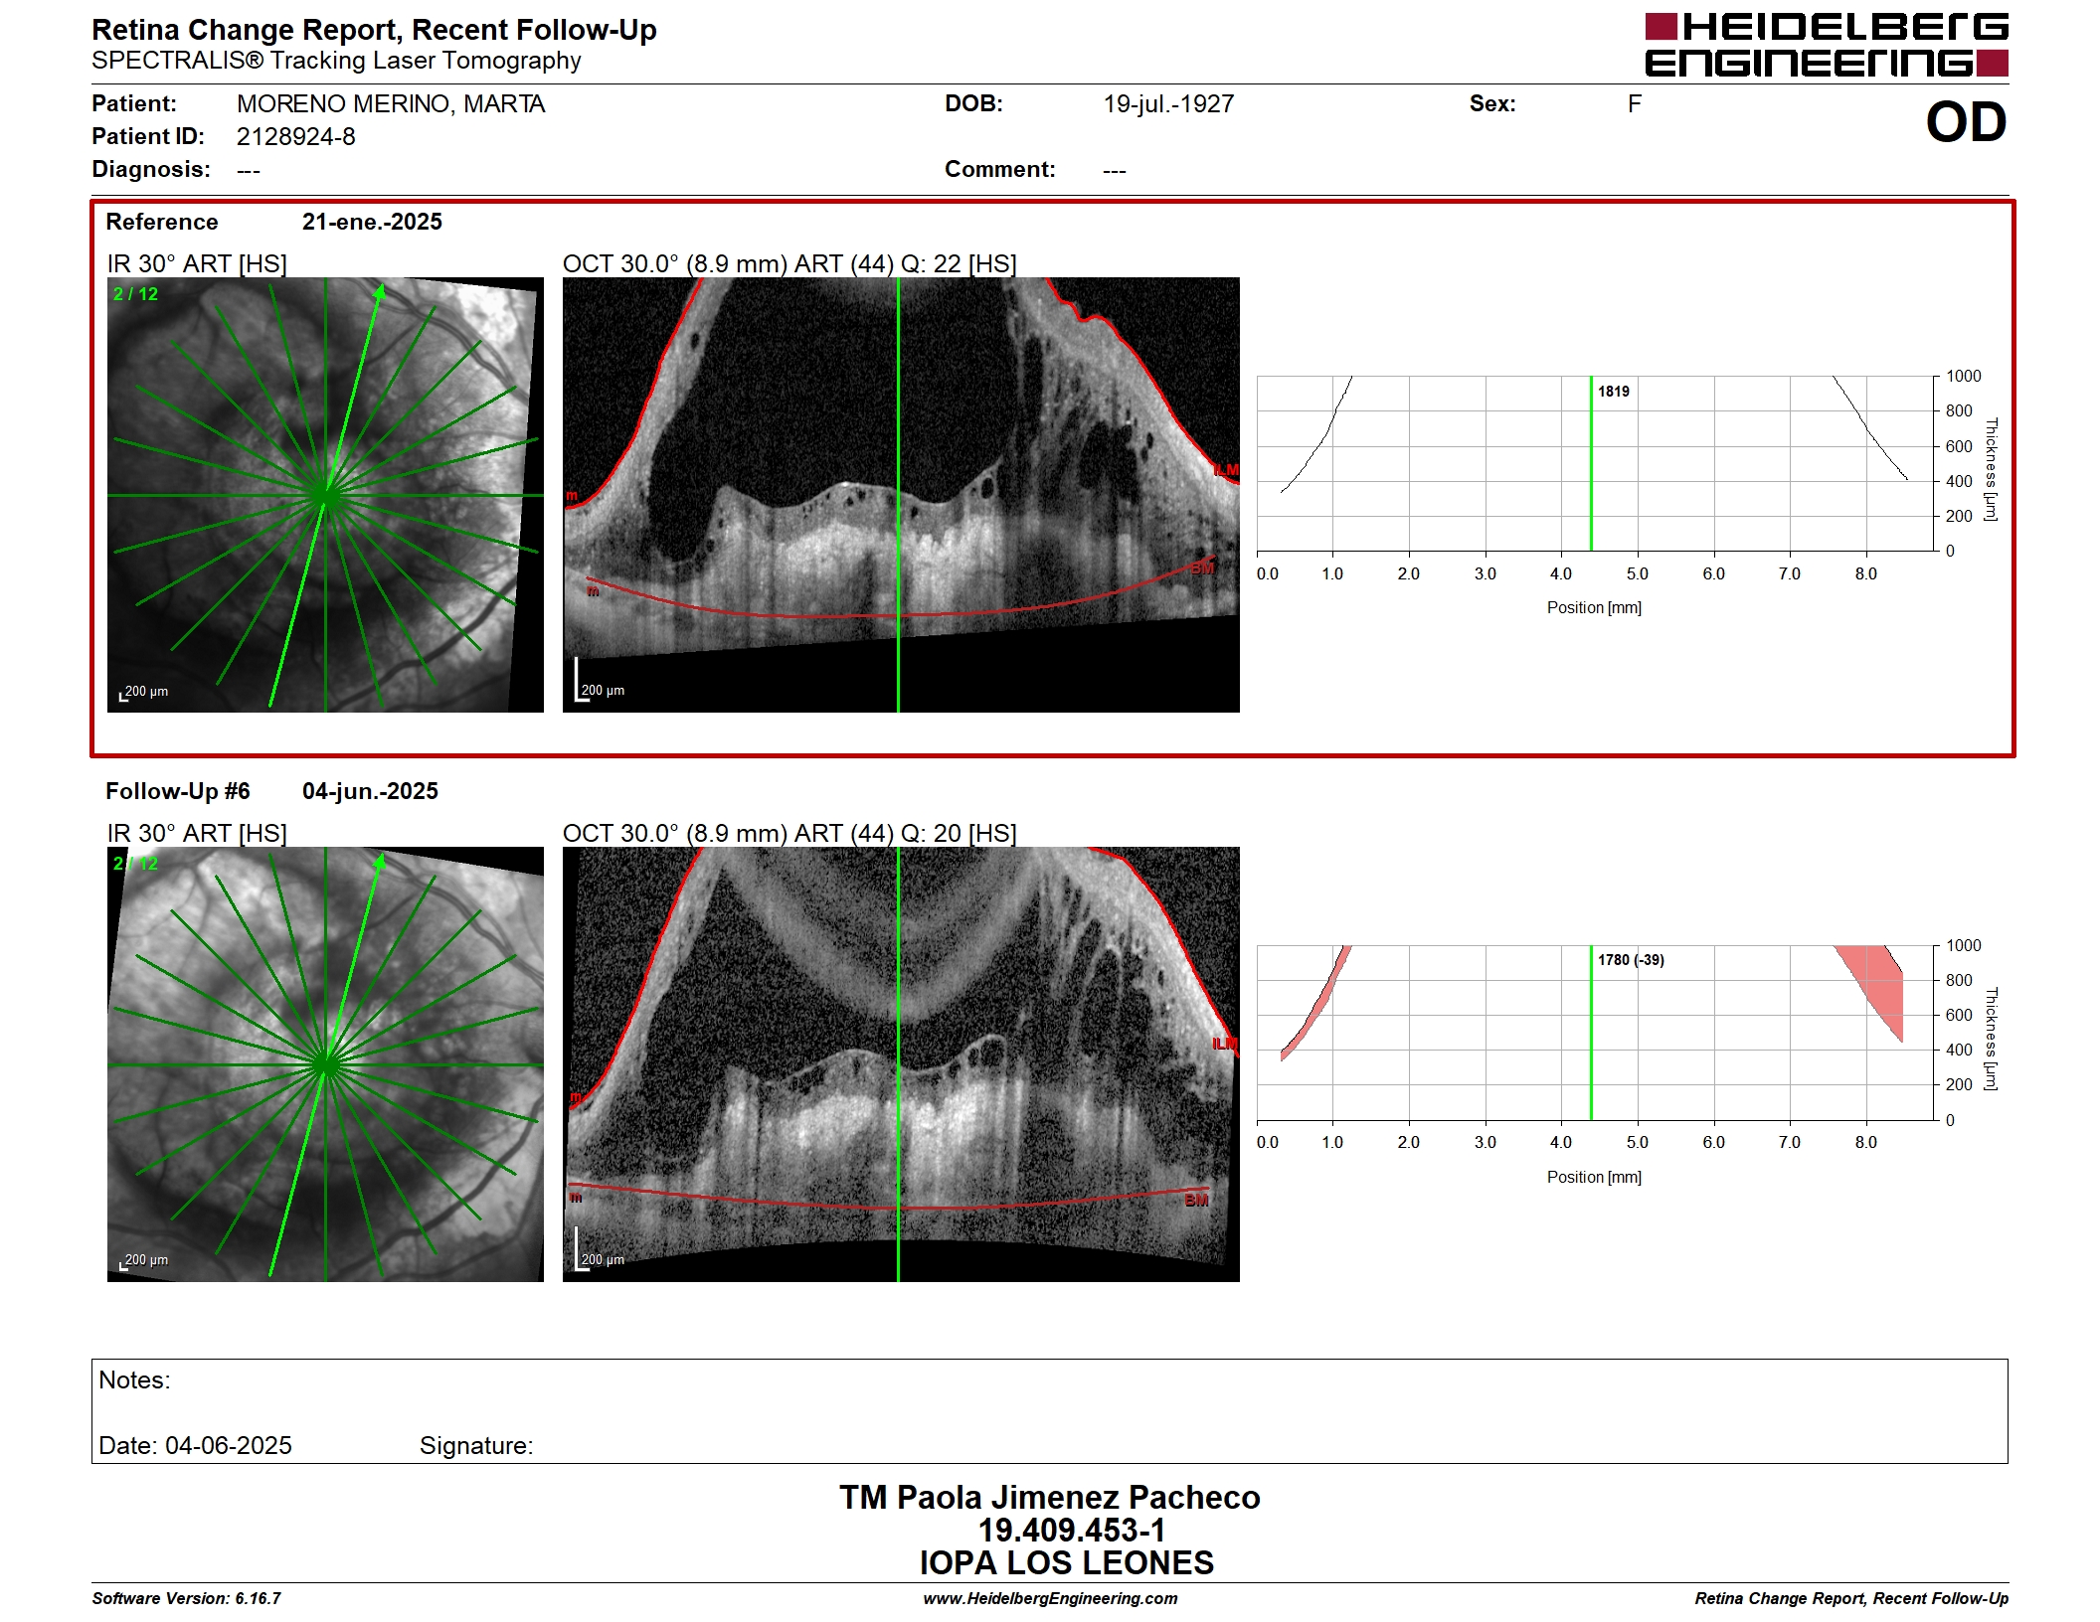
Task: Click the Follow-Up #6 heading
Action: click(178, 791)
